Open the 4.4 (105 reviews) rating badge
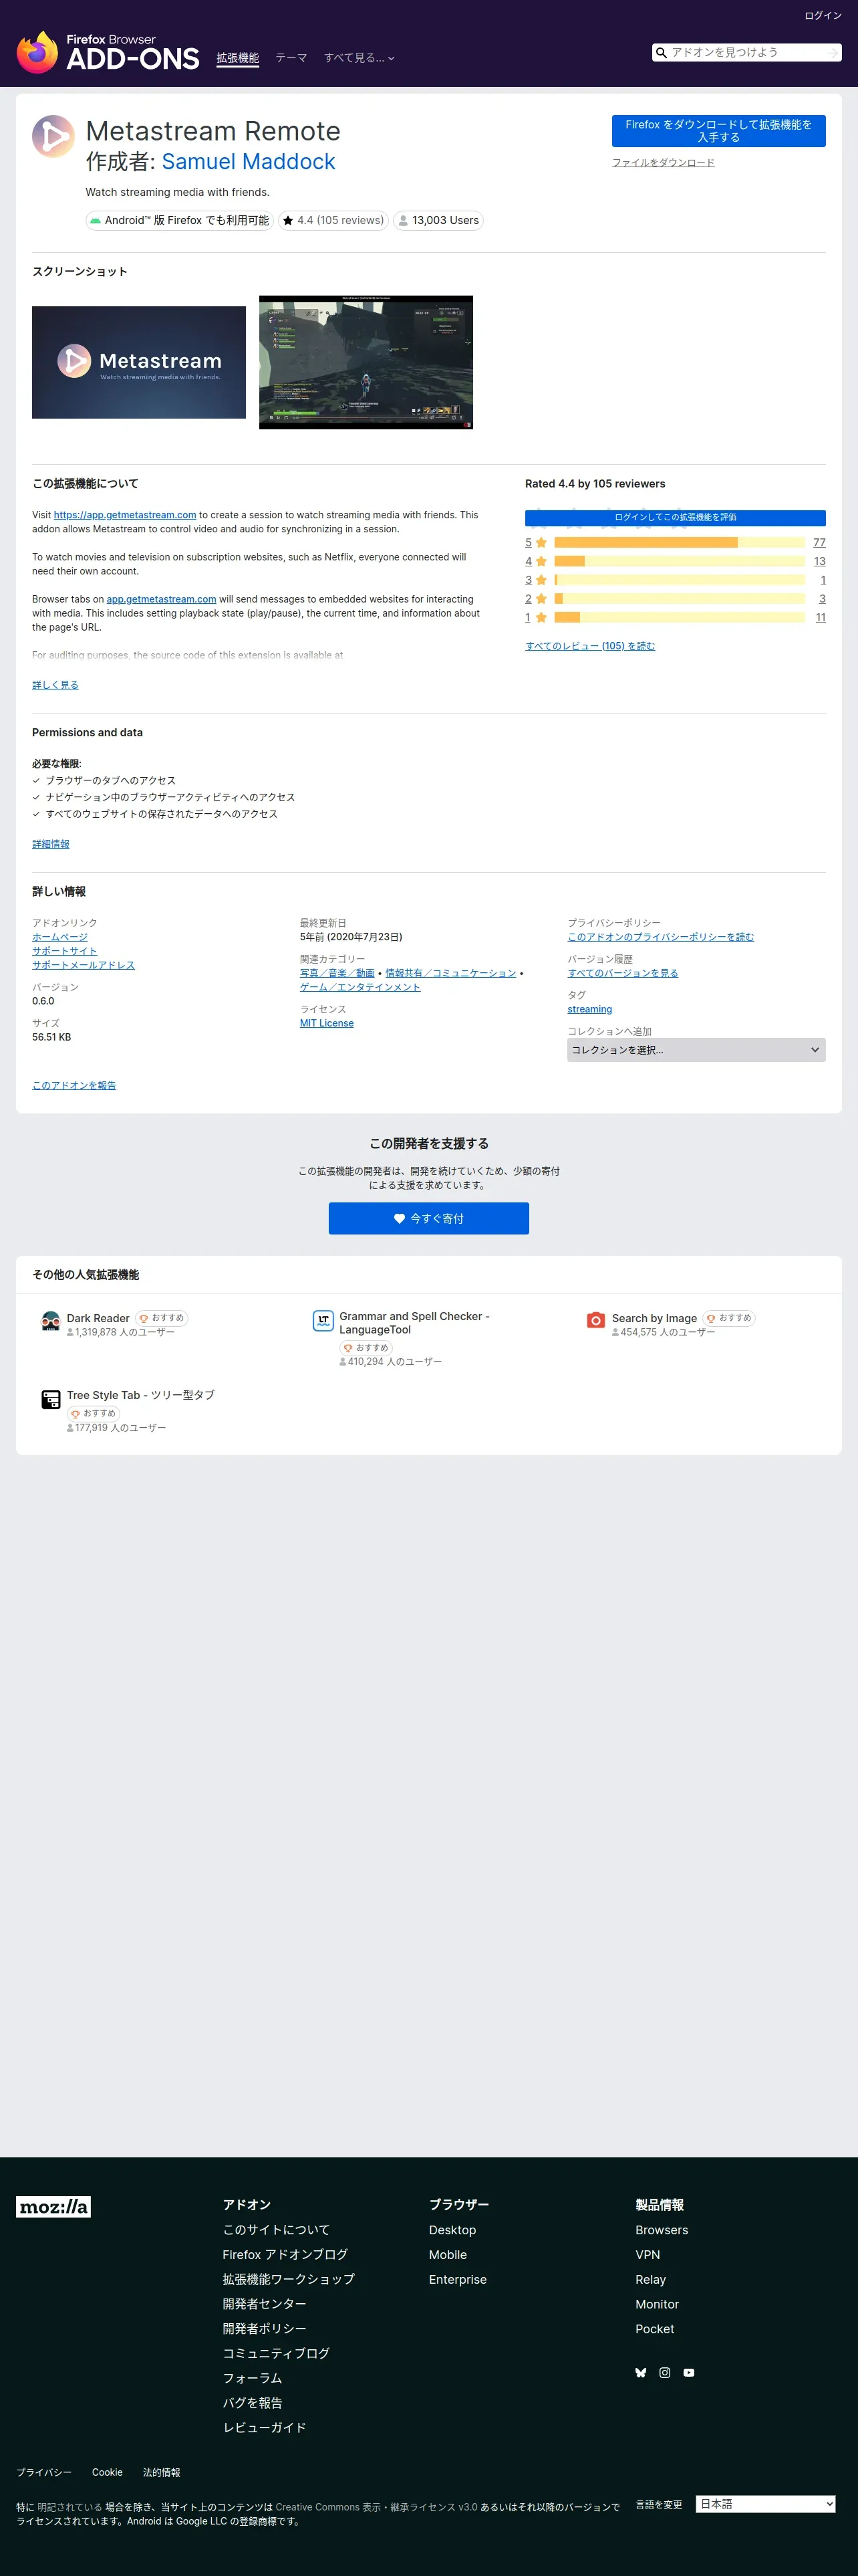 point(333,220)
